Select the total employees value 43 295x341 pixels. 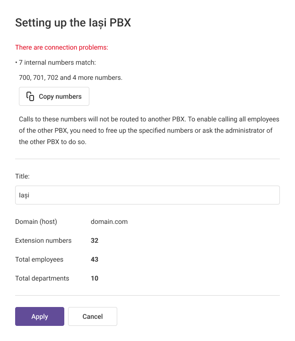click(x=95, y=259)
